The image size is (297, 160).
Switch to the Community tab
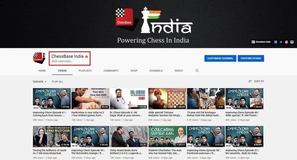(x=111, y=71)
